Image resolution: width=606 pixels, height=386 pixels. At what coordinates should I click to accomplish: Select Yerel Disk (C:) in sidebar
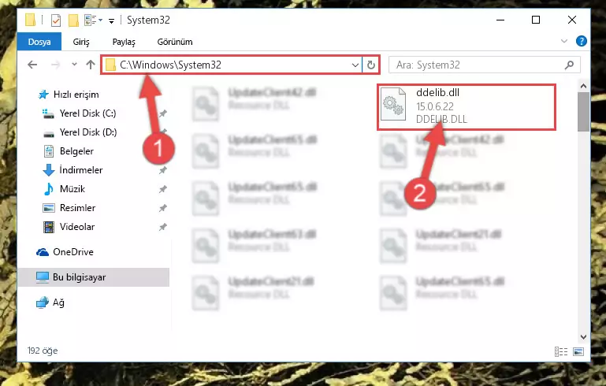pos(87,113)
